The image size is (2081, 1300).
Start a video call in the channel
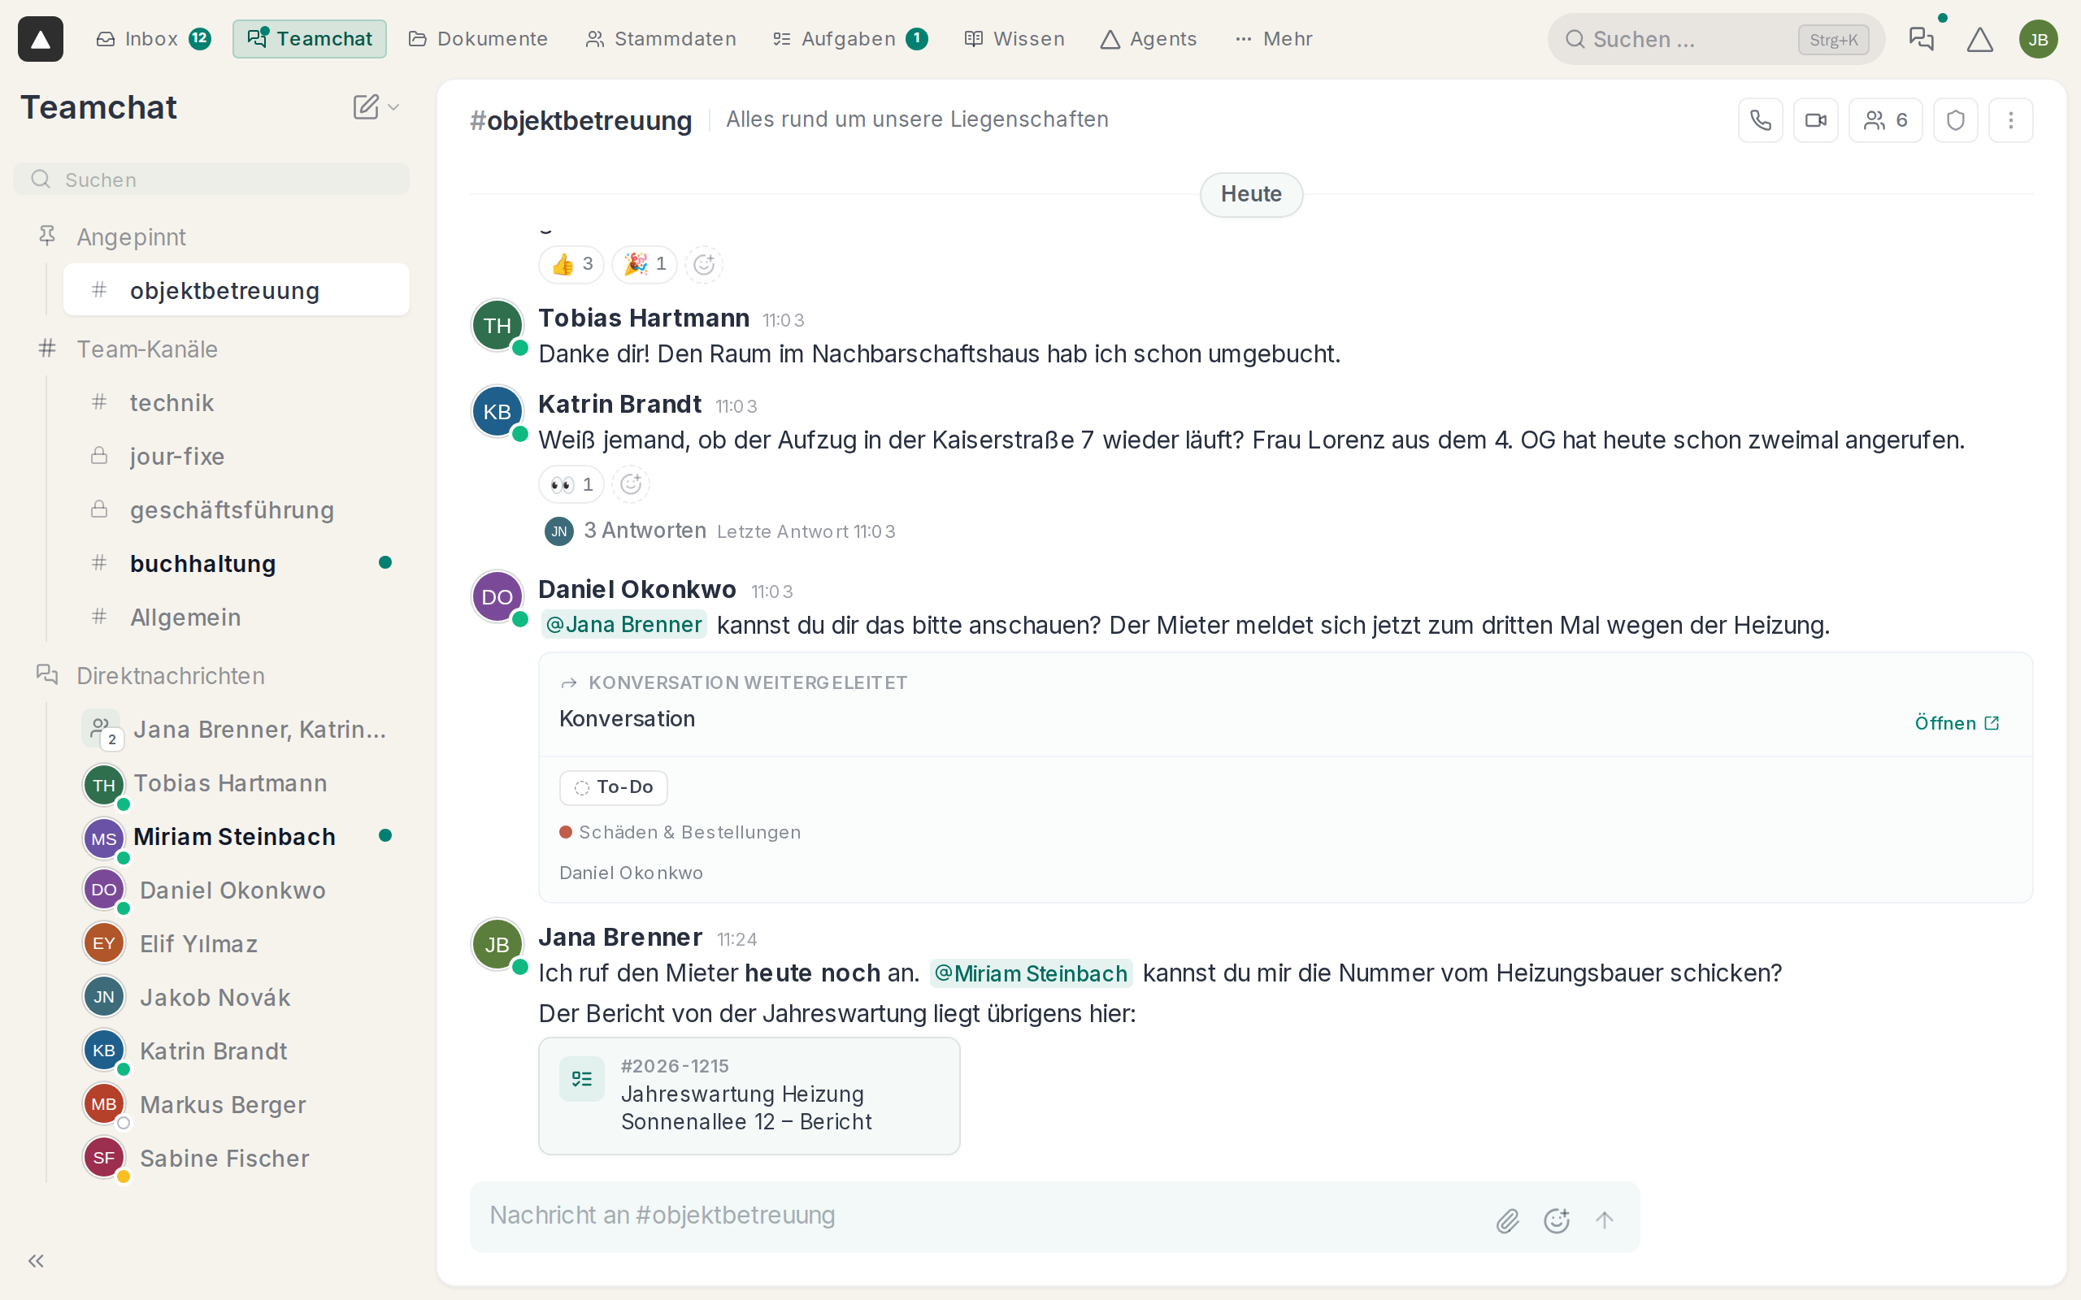pyautogui.click(x=1815, y=120)
